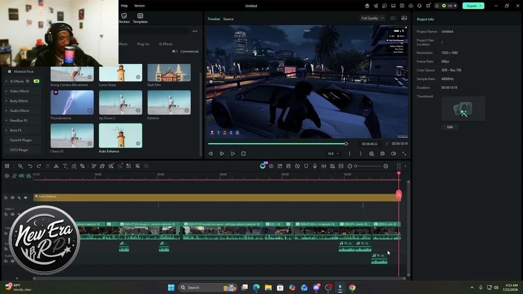Click the fullscreen preview icon
The width and height of the screenshot is (523, 294).
point(404,154)
